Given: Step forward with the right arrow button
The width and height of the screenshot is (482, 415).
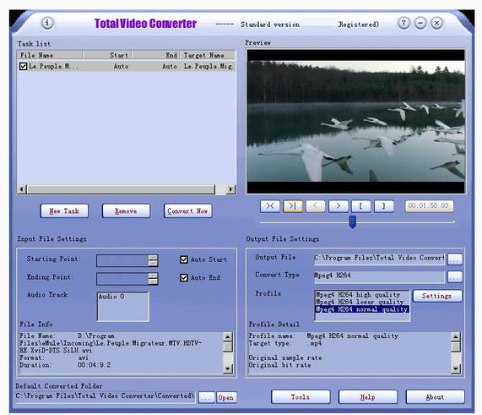Looking at the screenshot, I should (338, 206).
